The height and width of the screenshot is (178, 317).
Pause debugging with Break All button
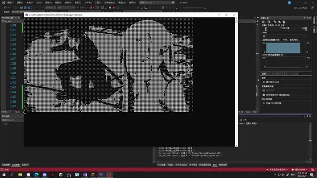click(x=110, y=8)
